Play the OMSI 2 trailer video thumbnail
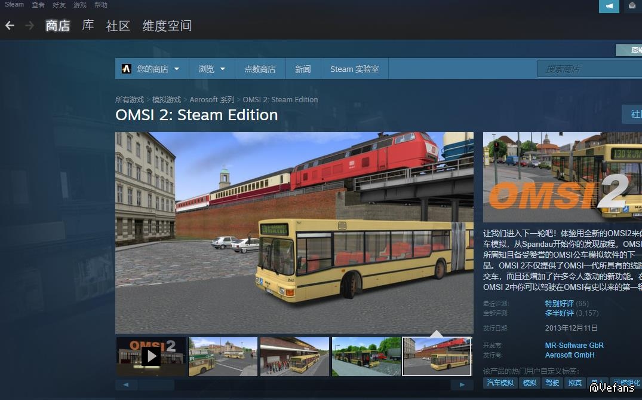 point(150,356)
